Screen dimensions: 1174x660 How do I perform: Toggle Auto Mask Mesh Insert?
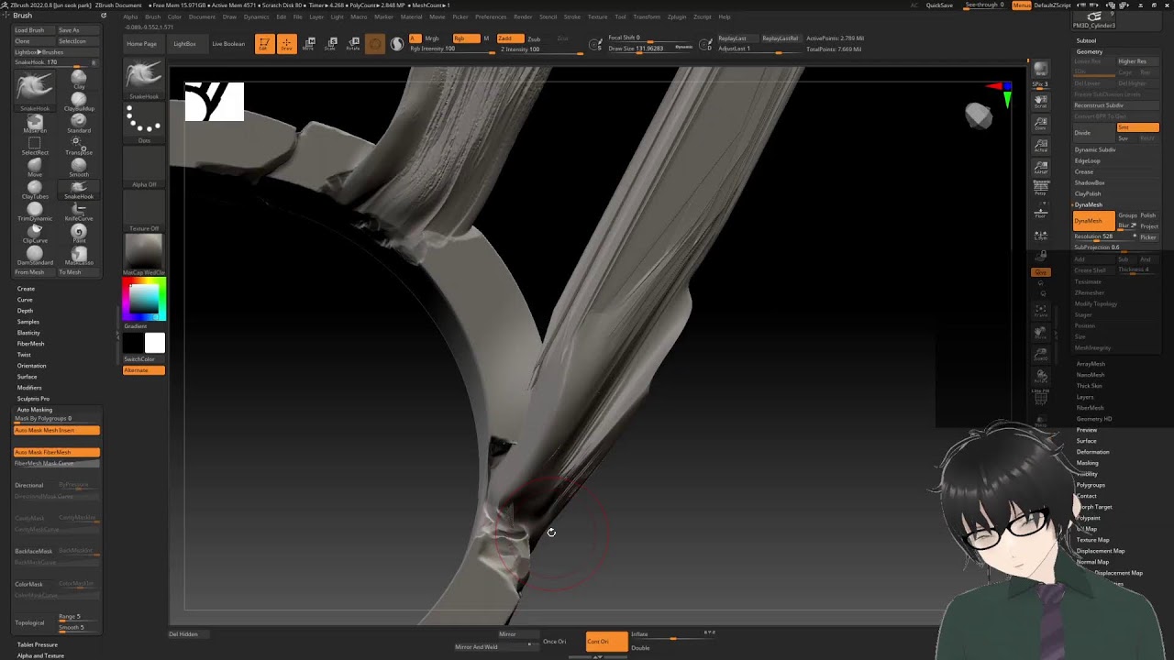point(57,430)
